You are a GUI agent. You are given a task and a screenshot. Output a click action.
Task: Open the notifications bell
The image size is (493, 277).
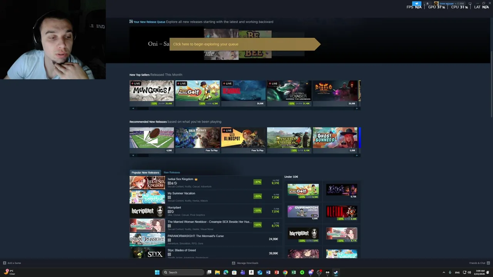click(x=428, y=3)
